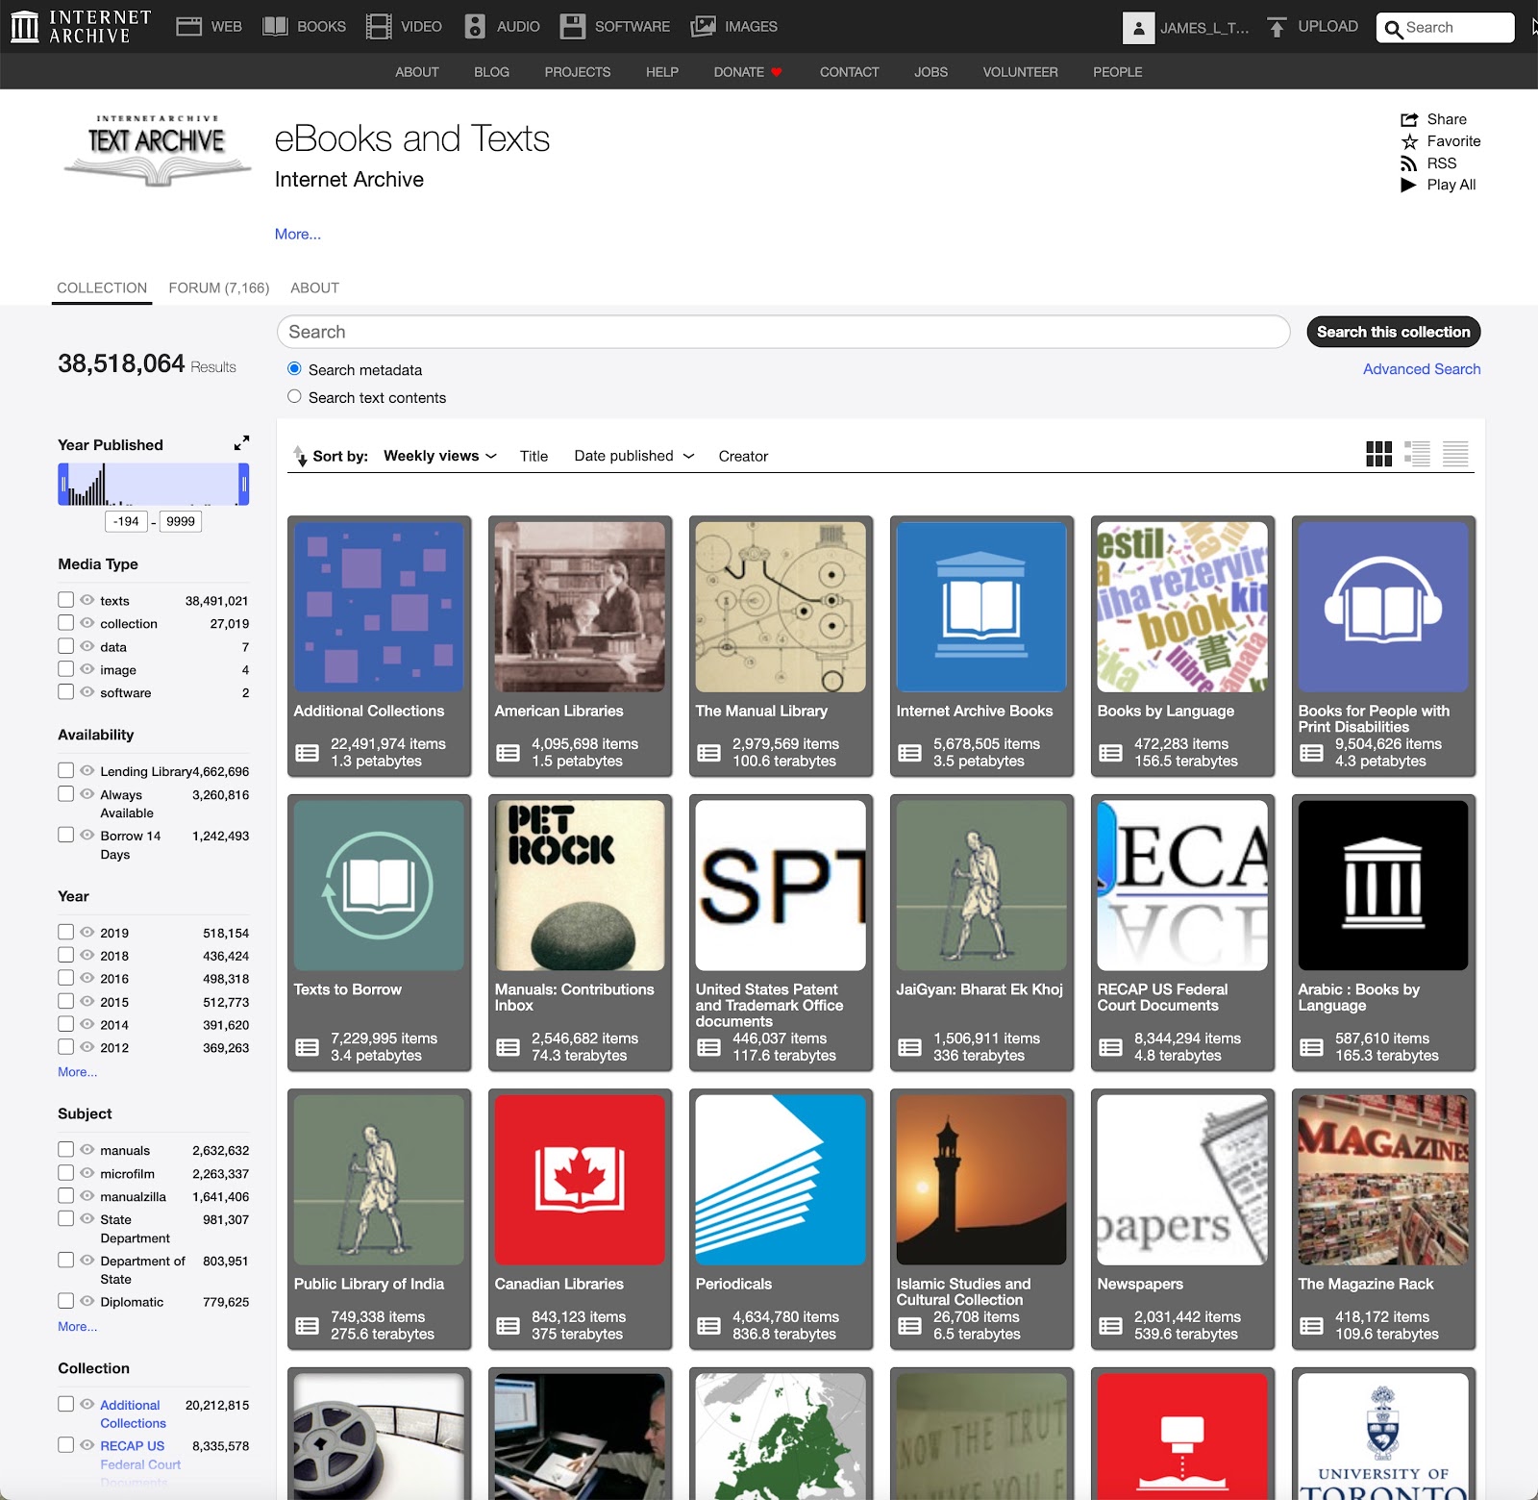Sort by Creator

743,457
